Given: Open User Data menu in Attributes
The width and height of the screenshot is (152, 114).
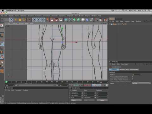Looking at the screenshot, I should (124, 64).
